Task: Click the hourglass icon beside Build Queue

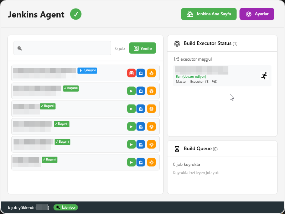Action: [x=177, y=149]
